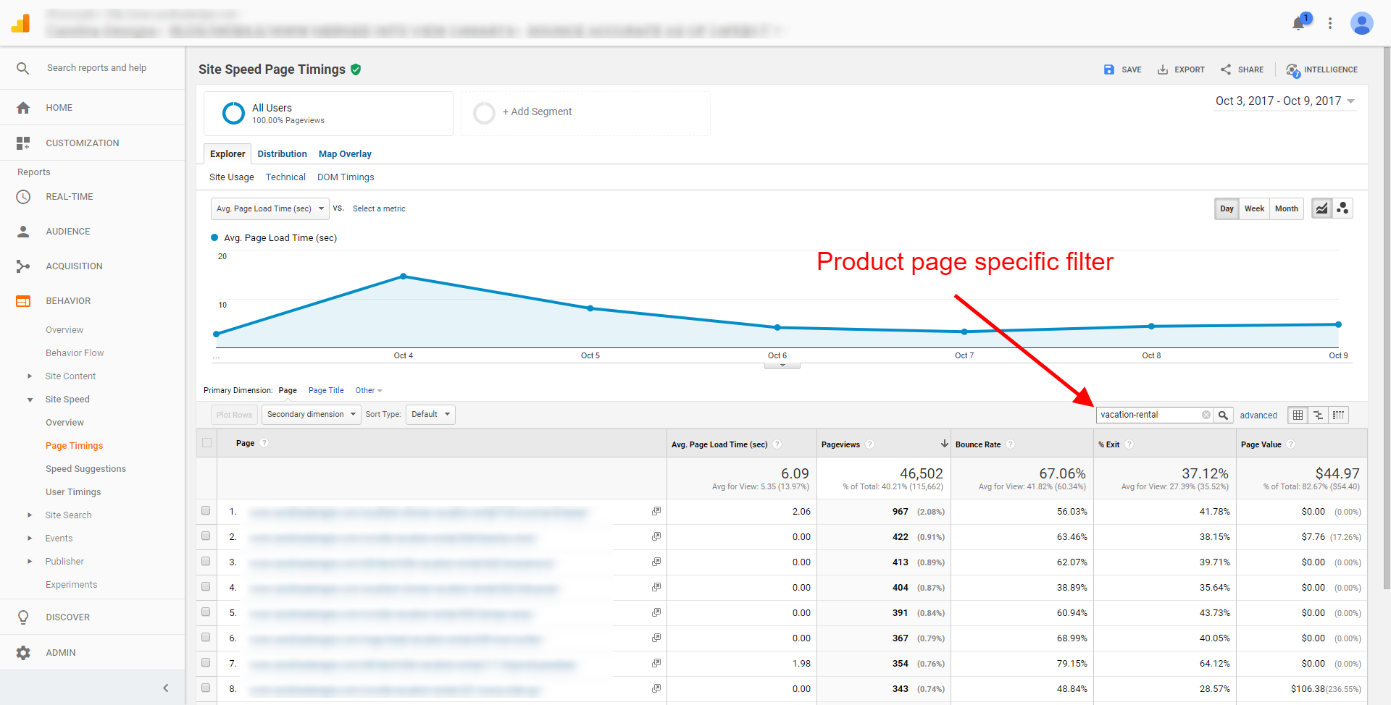The width and height of the screenshot is (1391, 705).
Task: Open advanced filter options
Action: [1258, 415]
